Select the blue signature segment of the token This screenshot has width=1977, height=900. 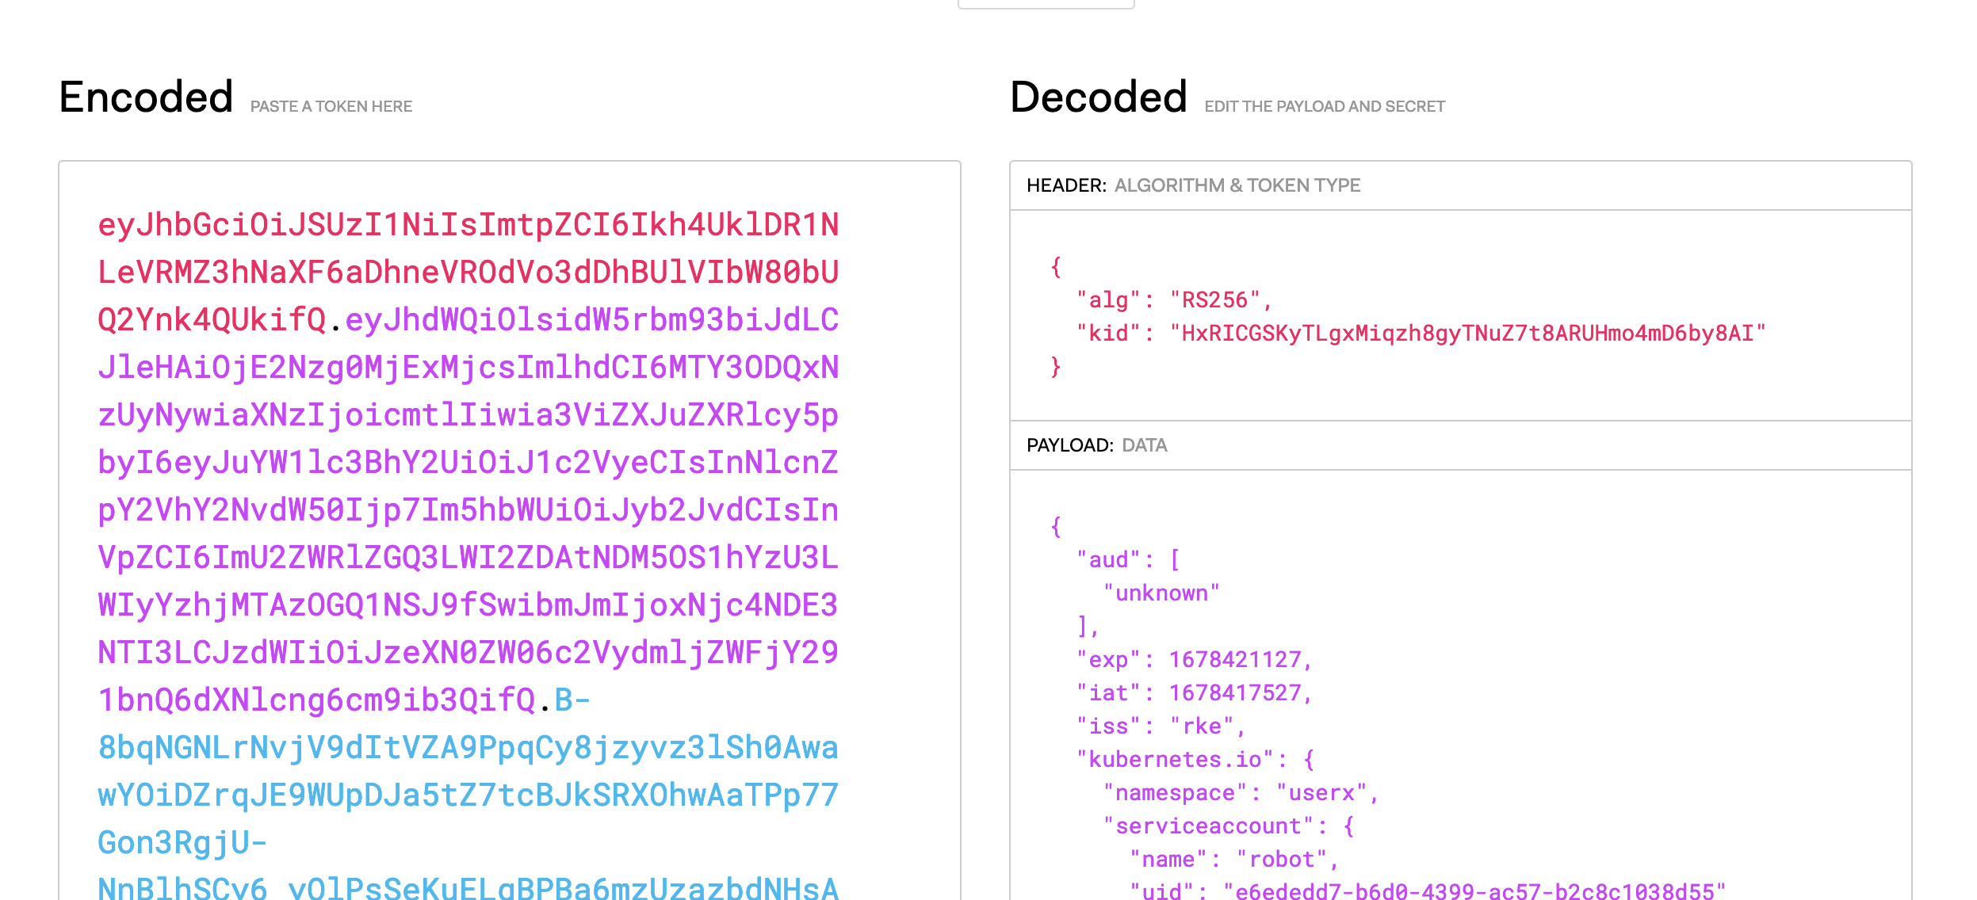468,795
